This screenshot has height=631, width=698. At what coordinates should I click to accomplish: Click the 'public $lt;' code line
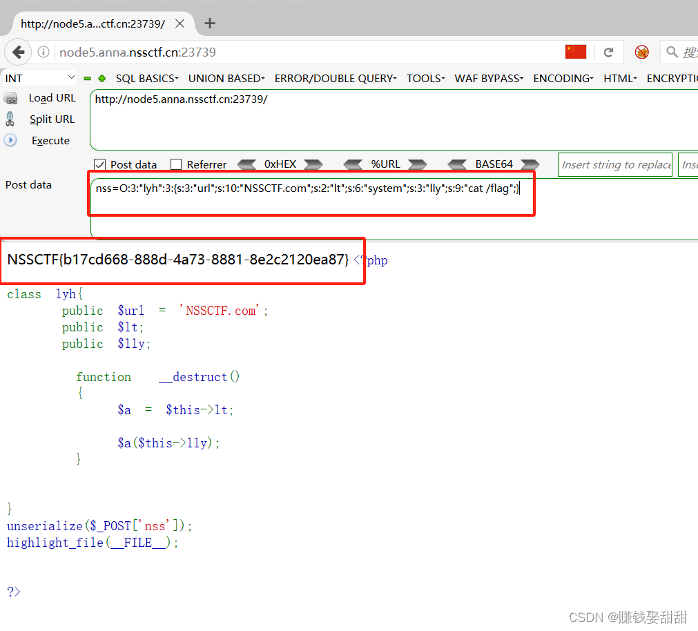point(103,327)
